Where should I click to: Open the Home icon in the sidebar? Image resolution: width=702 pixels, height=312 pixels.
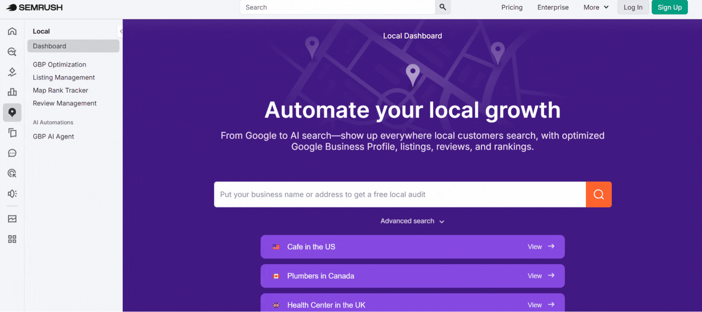(12, 31)
